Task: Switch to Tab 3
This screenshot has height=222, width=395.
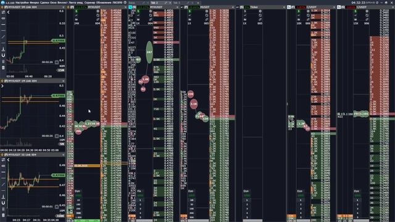Action: 177,2
